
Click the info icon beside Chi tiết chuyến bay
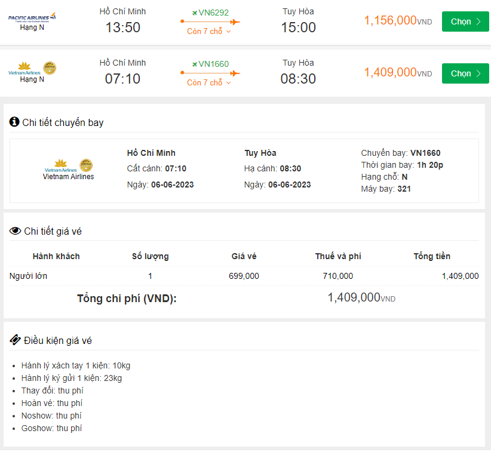(x=14, y=122)
